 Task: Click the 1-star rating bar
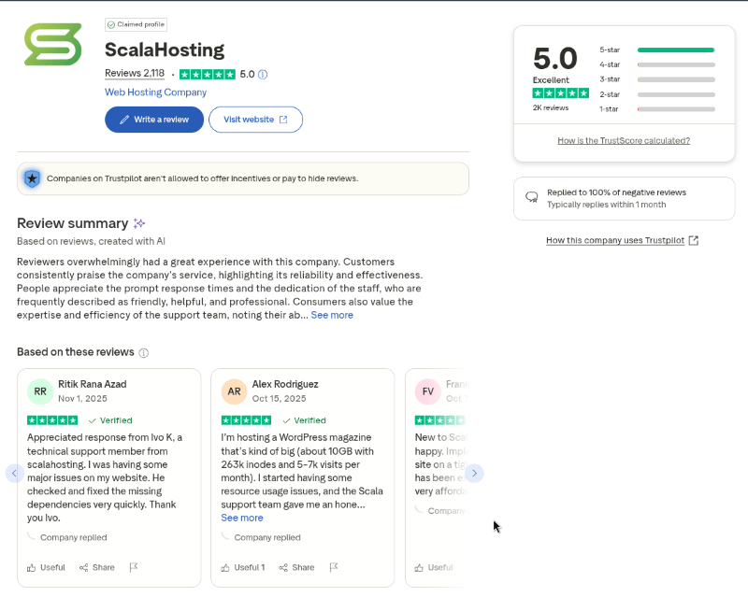[675, 108]
